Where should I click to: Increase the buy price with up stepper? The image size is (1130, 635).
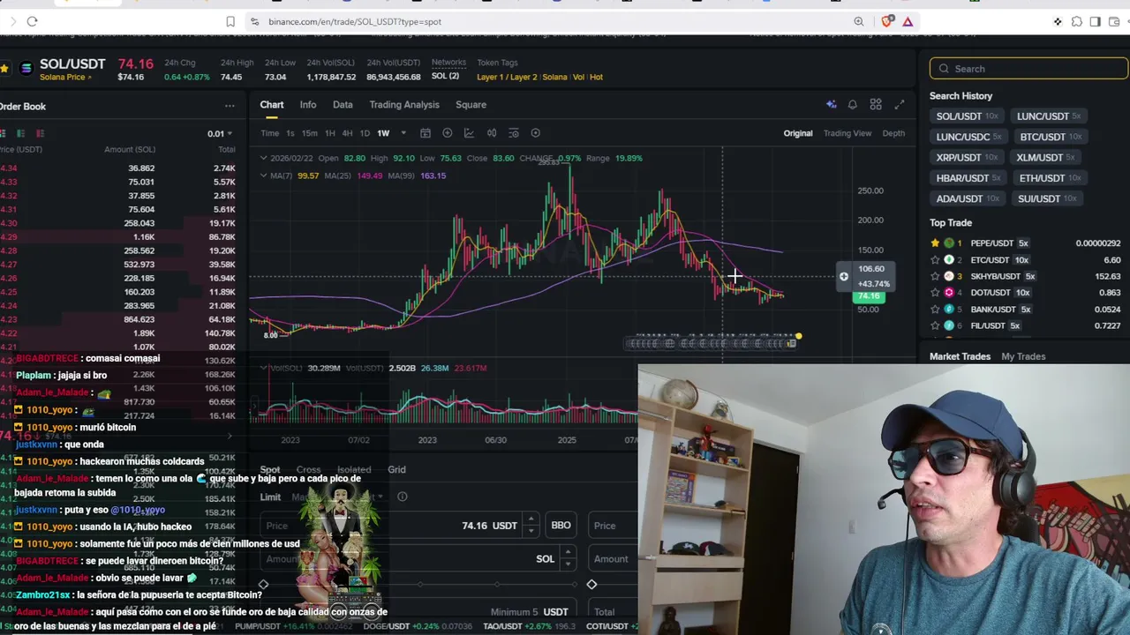click(531, 520)
